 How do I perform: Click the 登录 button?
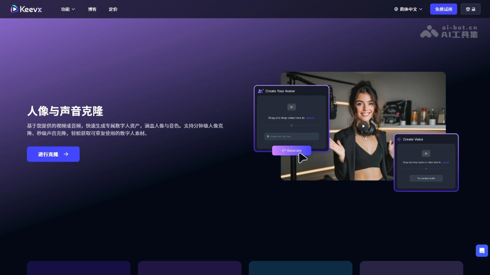point(470,9)
